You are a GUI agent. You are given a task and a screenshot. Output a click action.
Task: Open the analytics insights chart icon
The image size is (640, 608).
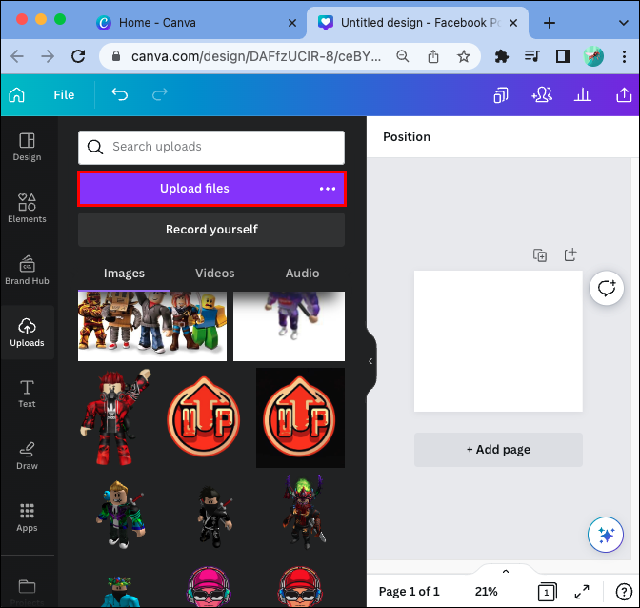tap(583, 95)
